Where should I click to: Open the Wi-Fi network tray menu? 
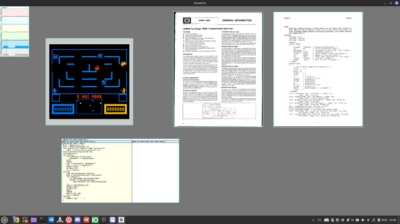click(368, 220)
